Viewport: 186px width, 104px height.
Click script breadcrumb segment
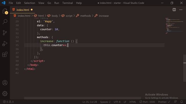coord(69,16)
